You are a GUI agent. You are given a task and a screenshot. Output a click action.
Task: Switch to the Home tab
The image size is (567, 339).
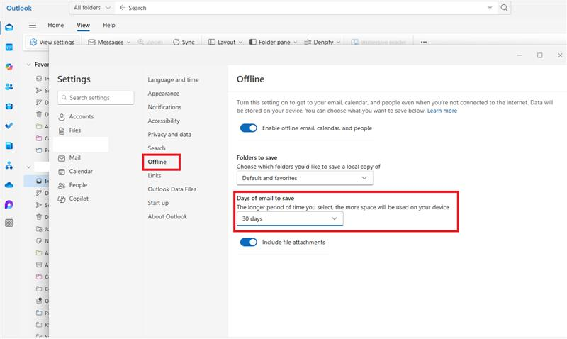click(56, 25)
